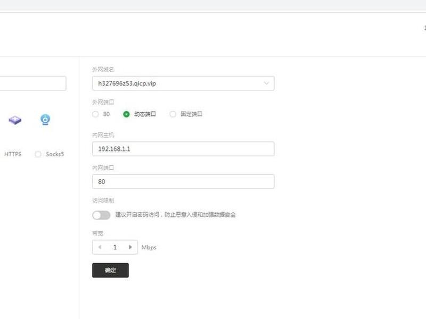
Task: Select the dynamic port radio option
Action: (126, 114)
